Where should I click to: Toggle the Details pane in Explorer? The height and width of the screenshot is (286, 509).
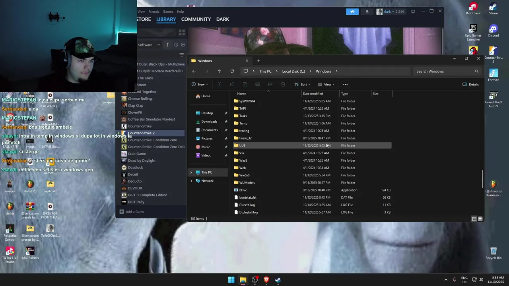pyautogui.click(x=470, y=84)
